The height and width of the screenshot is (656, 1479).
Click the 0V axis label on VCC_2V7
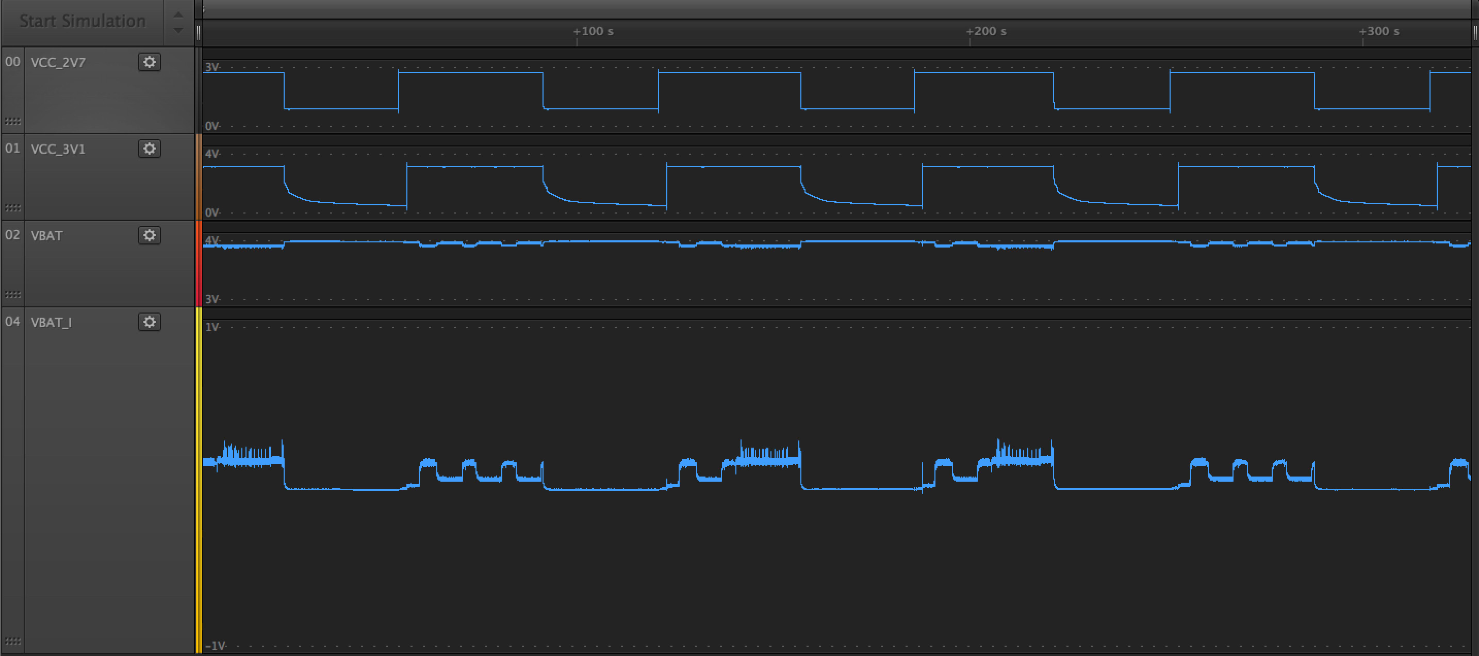[x=212, y=126]
